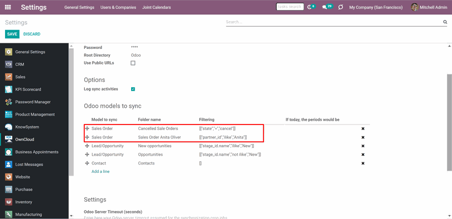Delete the Cancelled Sale Orders row
This screenshot has height=219, width=452.
click(363, 128)
